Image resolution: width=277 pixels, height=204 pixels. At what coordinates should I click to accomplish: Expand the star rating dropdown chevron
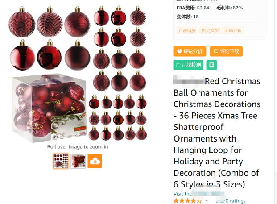[x=207, y=200]
